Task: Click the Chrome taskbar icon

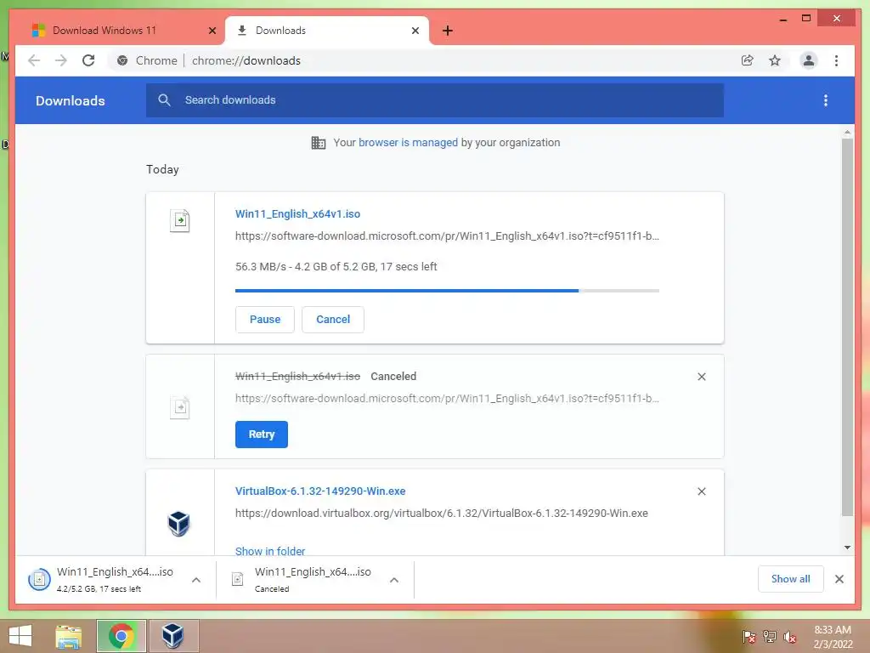Action: click(x=121, y=636)
